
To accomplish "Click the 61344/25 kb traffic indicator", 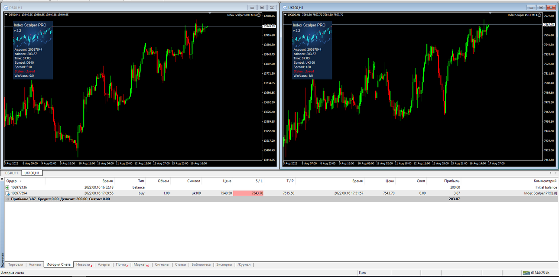I will [x=540, y=273].
